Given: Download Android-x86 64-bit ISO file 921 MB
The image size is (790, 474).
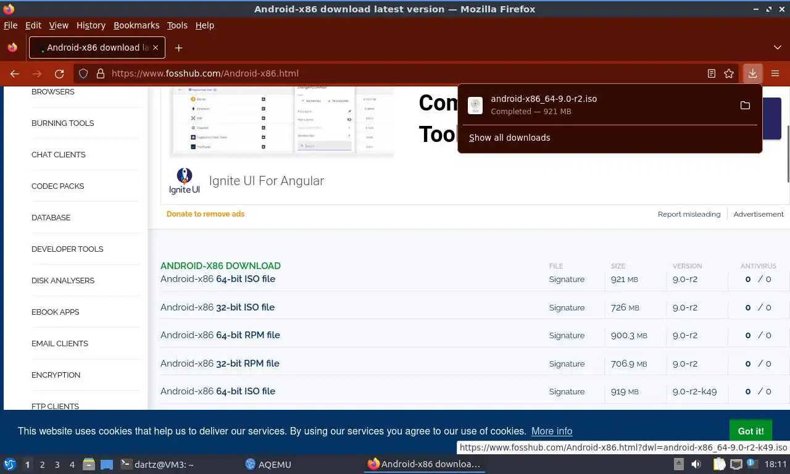Looking at the screenshot, I should pos(218,279).
